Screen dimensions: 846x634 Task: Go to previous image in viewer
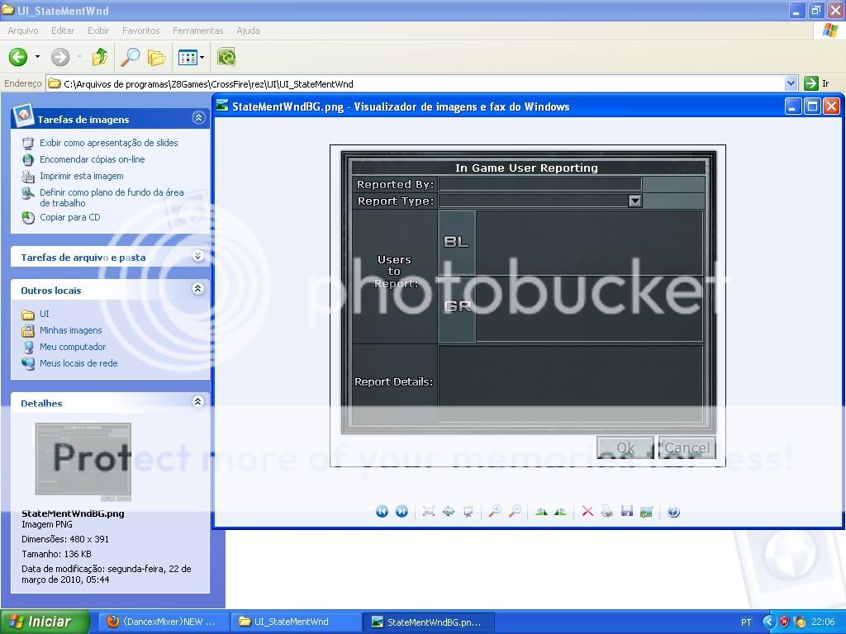click(382, 512)
